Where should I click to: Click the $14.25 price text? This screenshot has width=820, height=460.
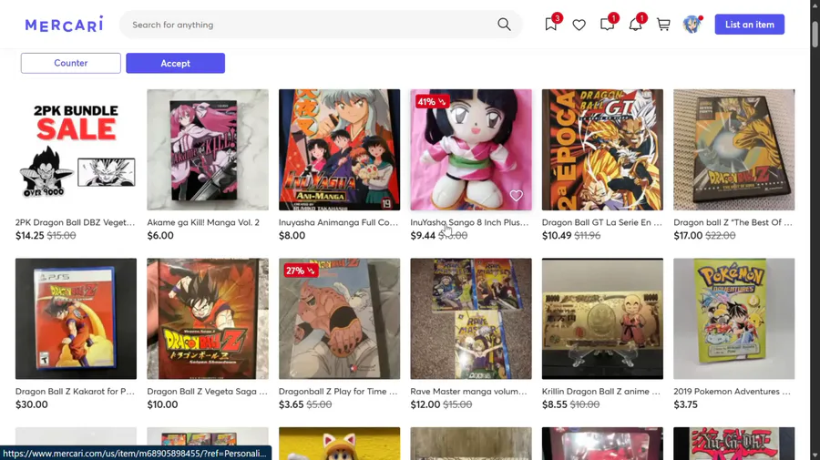30,235
